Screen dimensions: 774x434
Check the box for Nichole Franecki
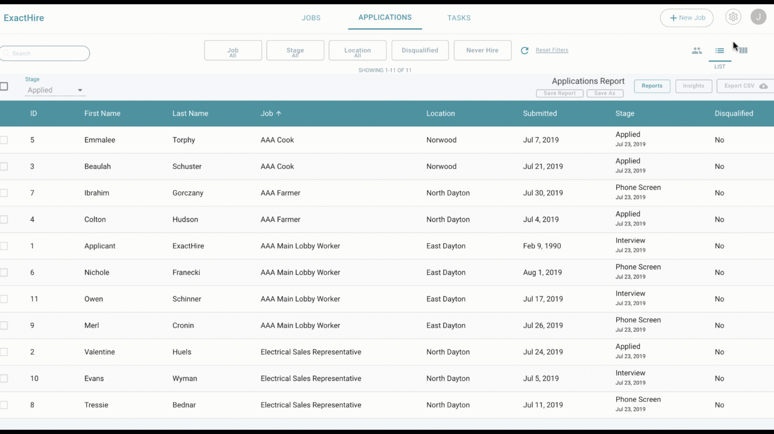click(x=4, y=272)
